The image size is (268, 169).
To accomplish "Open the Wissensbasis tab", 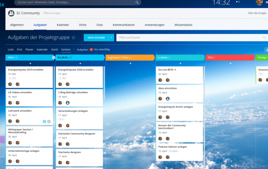I will (183, 25).
